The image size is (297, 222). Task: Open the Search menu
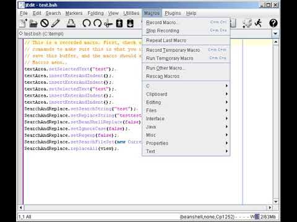tap(53, 13)
